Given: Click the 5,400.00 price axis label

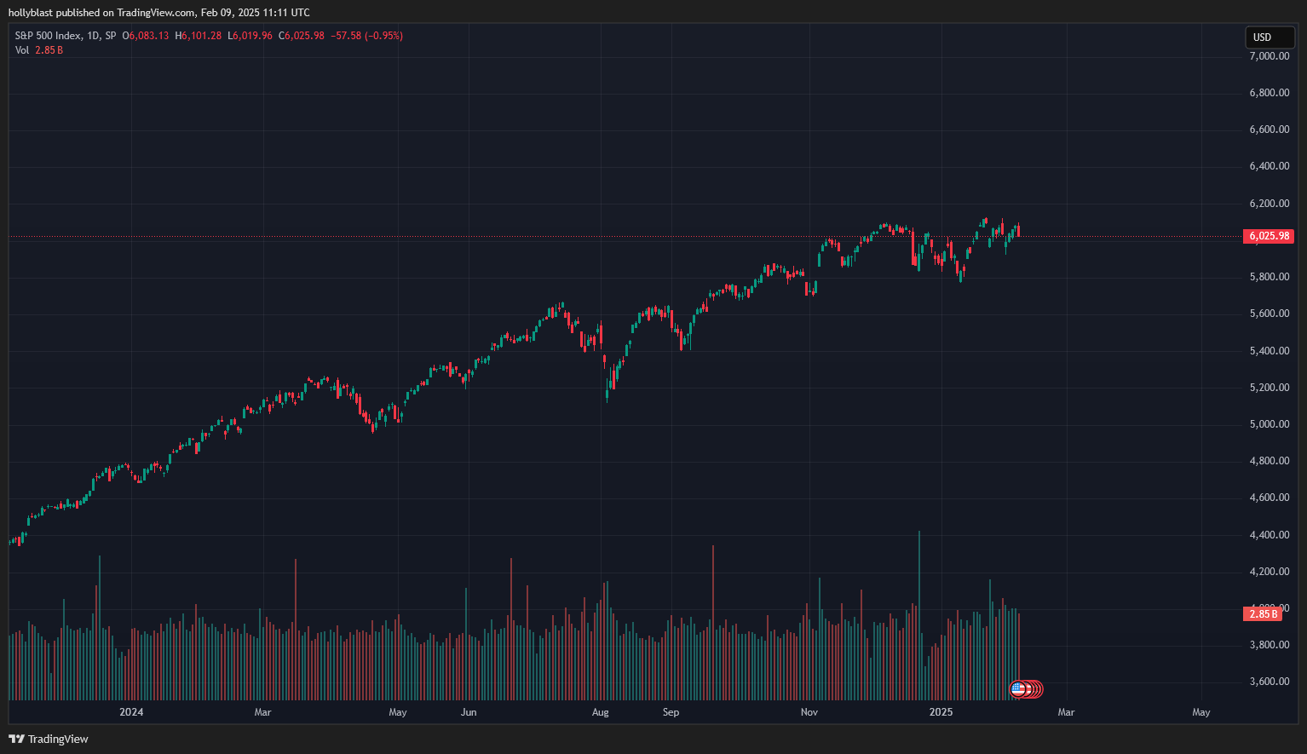Looking at the screenshot, I should [1270, 351].
